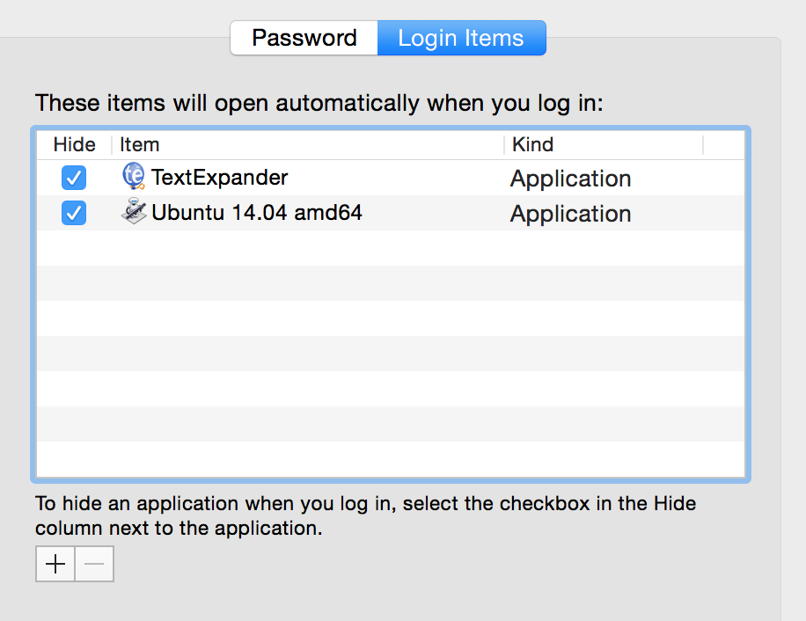This screenshot has width=806, height=621.
Task: Click divider between Hide and Item headers
Action: (112, 145)
